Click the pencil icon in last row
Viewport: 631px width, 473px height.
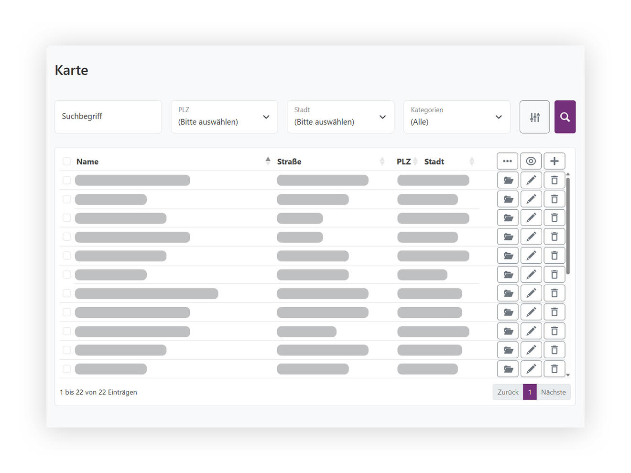(x=531, y=368)
